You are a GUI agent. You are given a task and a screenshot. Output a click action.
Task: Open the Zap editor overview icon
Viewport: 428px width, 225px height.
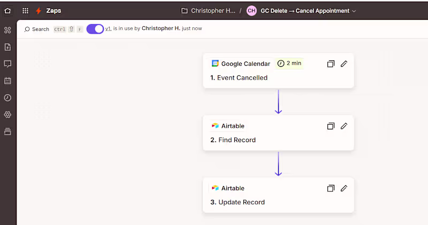point(7,30)
